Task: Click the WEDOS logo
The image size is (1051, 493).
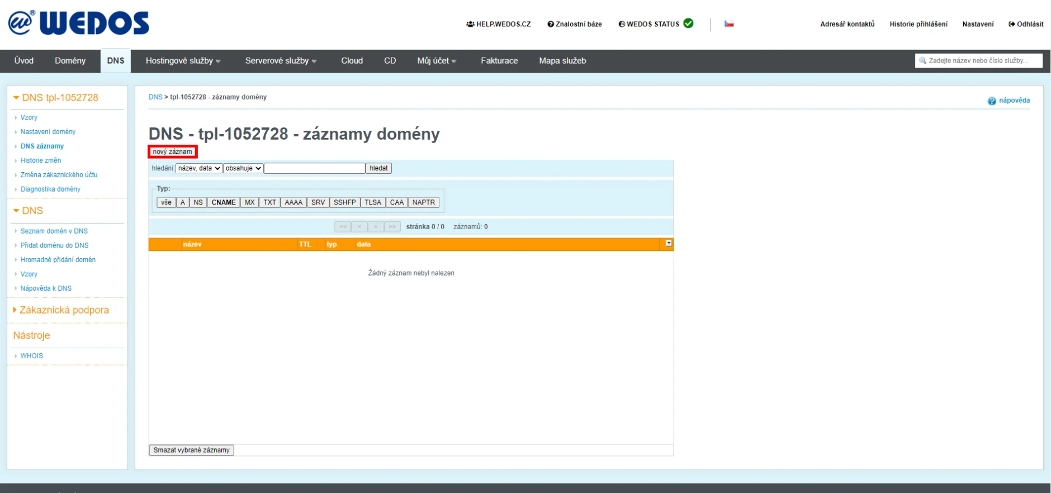Action: [79, 23]
